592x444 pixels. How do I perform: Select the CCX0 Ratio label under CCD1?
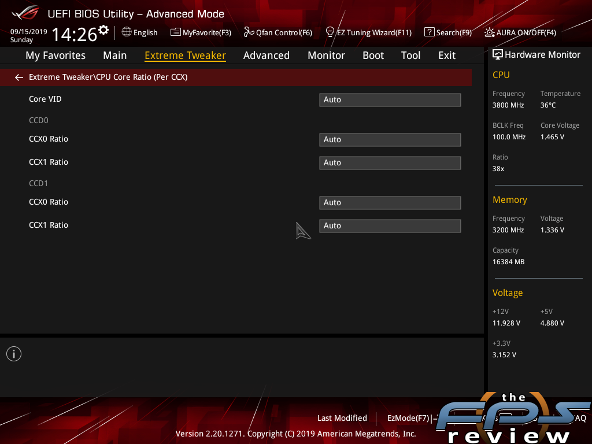pos(49,202)
